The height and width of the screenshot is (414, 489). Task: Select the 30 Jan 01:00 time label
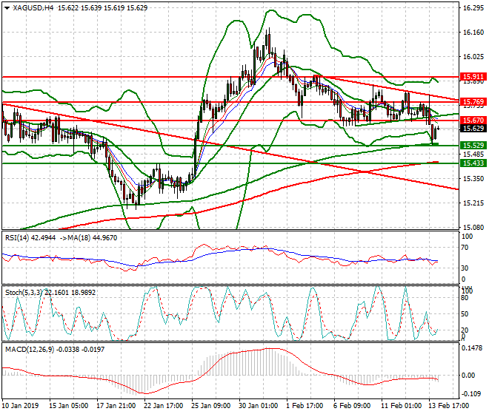click(x=259, y=406)
